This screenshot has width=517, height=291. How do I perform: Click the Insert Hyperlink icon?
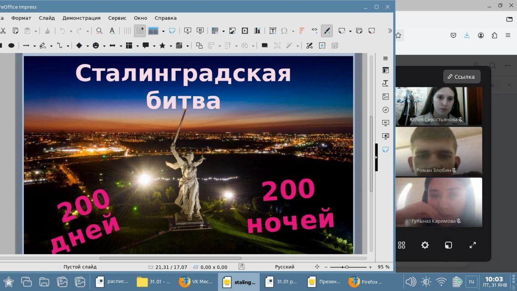[315, 31]
